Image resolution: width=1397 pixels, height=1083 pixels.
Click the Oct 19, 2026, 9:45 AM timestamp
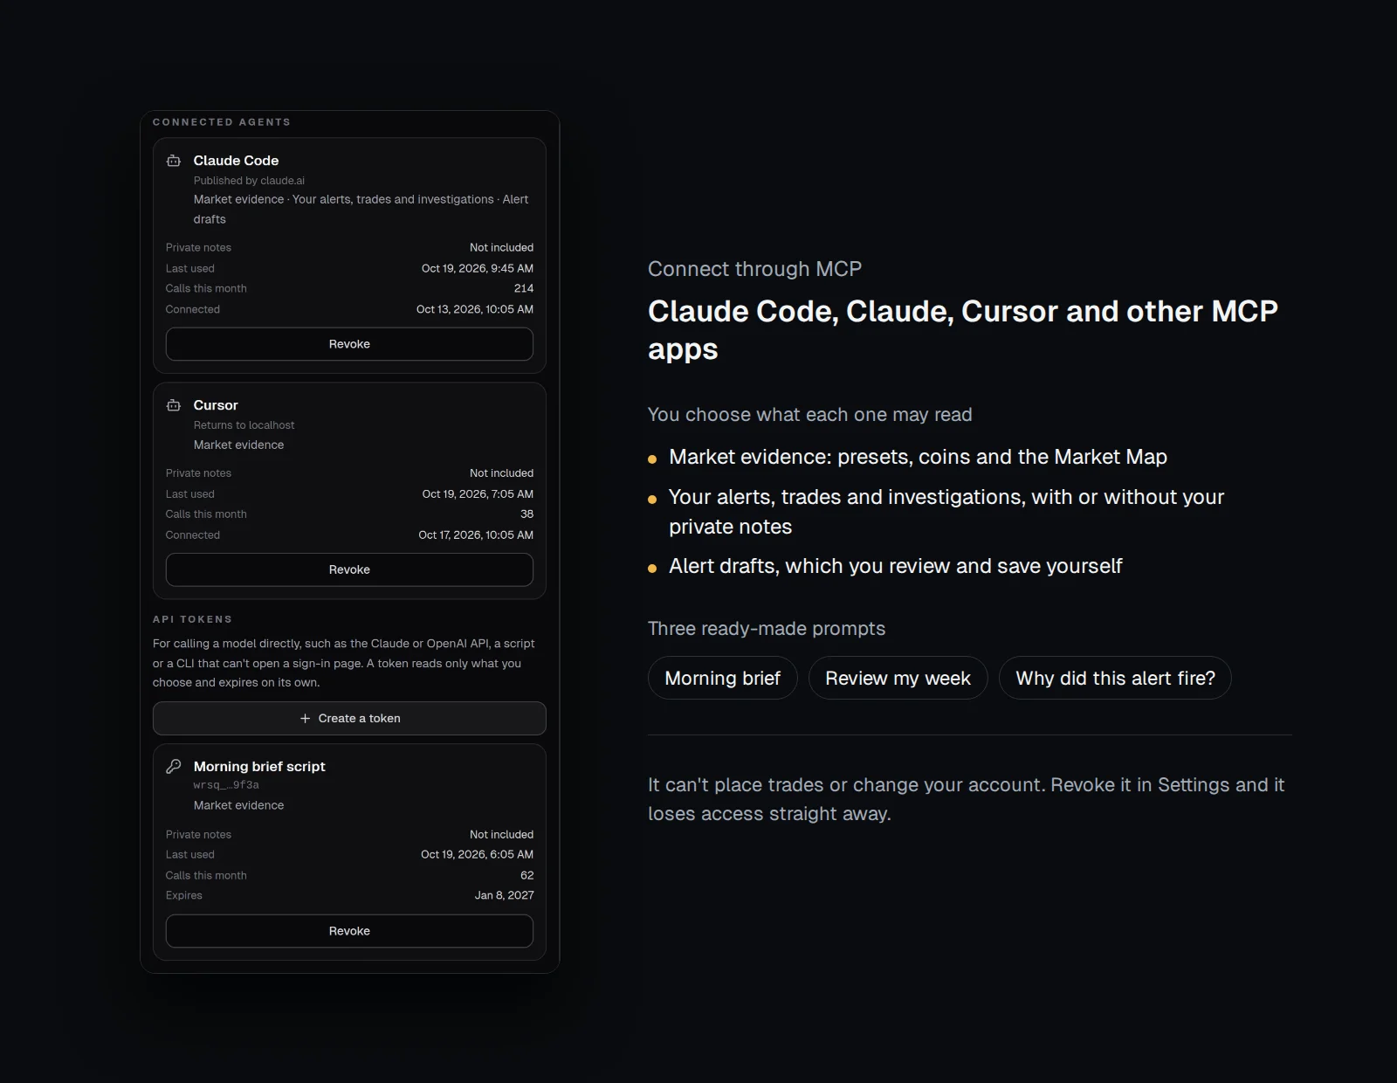(478, 268)
